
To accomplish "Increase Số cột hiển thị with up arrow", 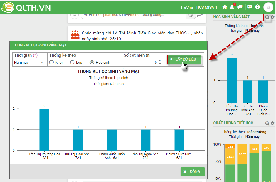I will click(x=160, y=61).
